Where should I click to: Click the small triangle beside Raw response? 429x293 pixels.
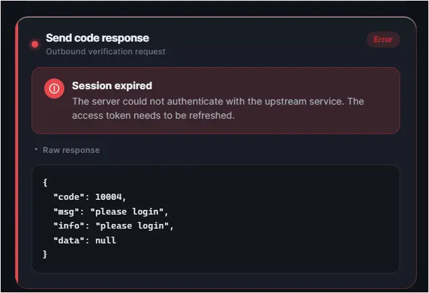[x=36, y=150]
